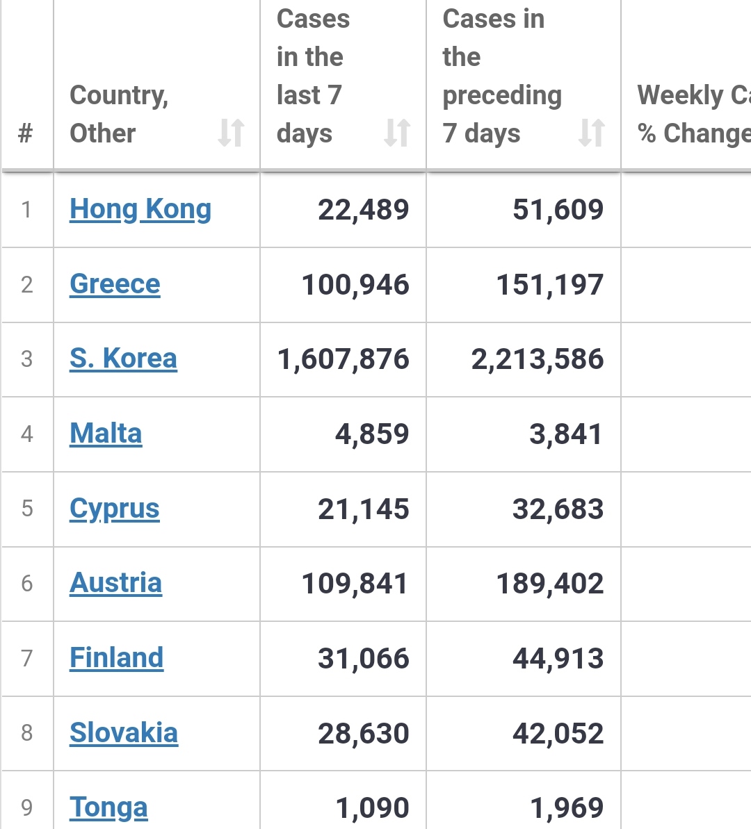Select the 1,607,876 cases cell
The height and width of the screenshot is (829, 751).
click(x=344, y=359)
